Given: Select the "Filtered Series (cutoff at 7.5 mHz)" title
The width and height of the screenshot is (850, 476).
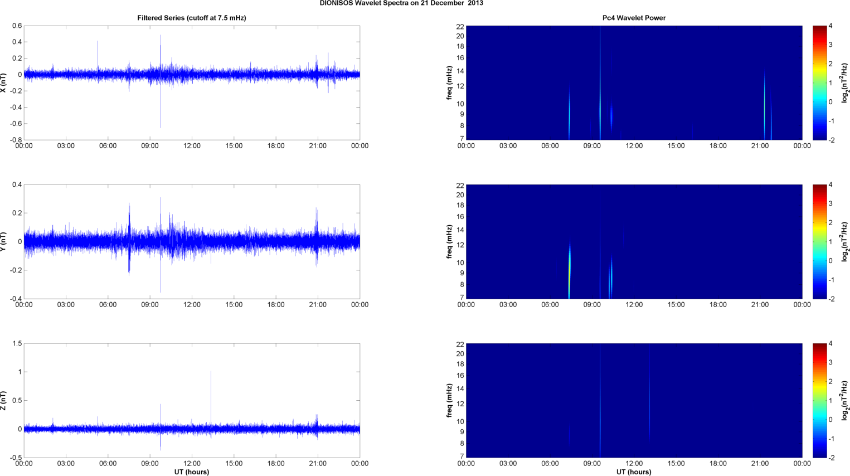Looking at the screenshot, I should tap(192, 18).
